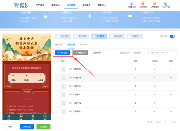This screenshot has height=131, width=180.
Task: Switch to 高级设置 tab
Action: click(x=117, y=36)
